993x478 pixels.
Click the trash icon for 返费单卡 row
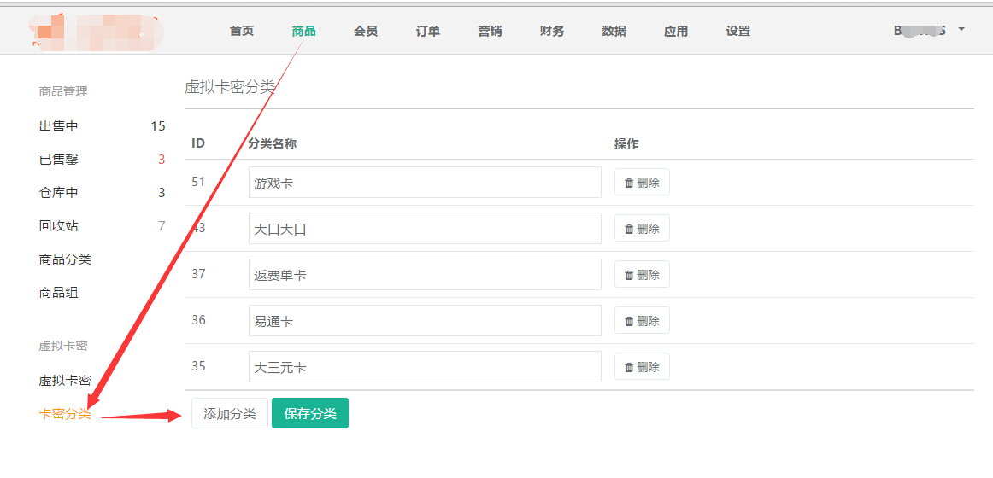click(x=629, y=275)
